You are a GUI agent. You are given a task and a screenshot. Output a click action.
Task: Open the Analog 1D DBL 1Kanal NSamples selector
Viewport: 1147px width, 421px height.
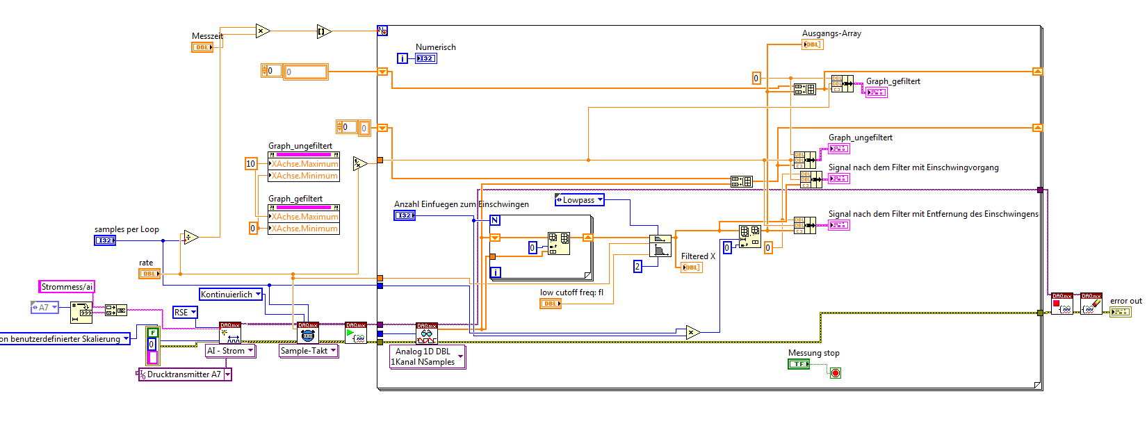(x=427, y=356)
